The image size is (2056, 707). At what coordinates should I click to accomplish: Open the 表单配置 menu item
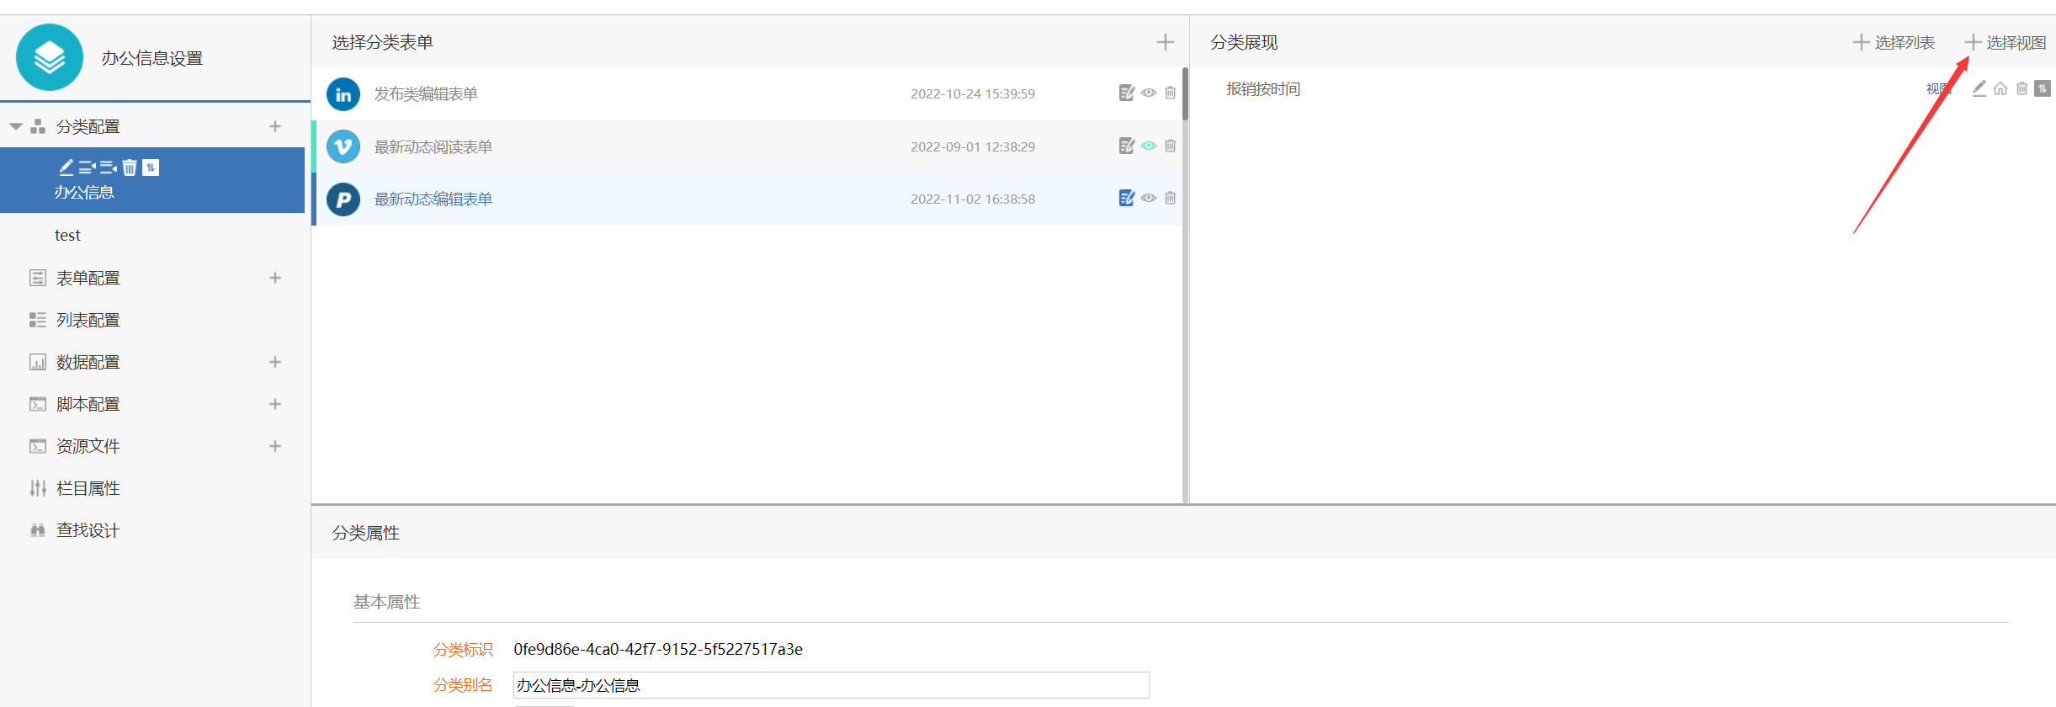click(x=88, y=278)
